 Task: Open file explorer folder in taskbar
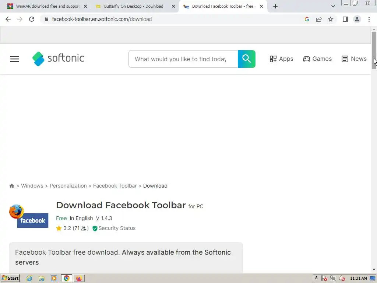(42, 279)
